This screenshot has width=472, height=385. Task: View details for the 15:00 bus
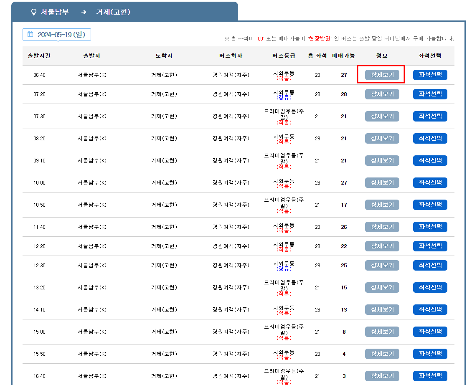[x=382, y=332]
